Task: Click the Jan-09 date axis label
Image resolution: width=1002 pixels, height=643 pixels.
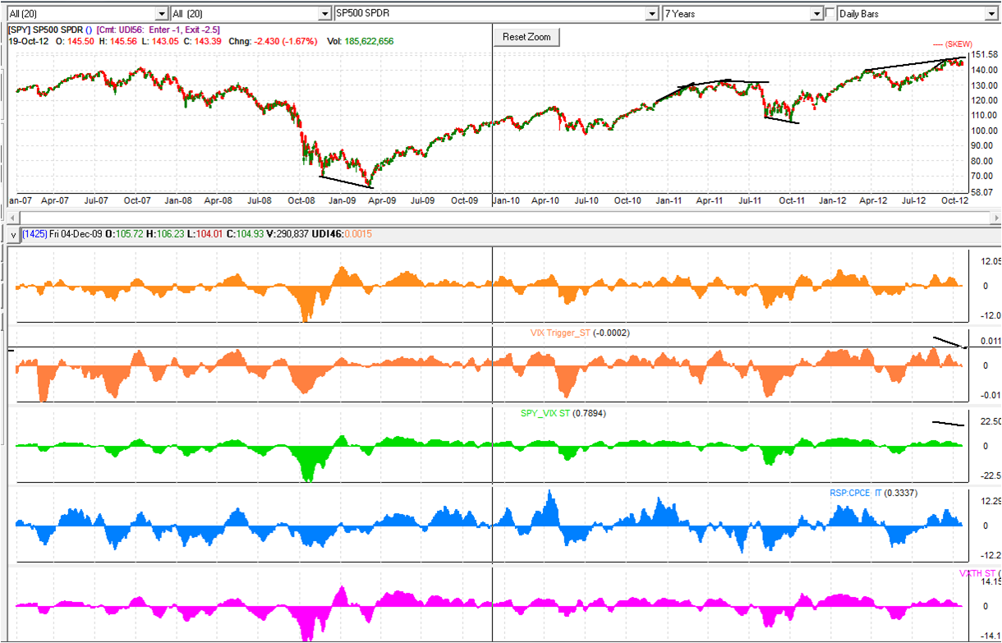Action: [342, 200]
